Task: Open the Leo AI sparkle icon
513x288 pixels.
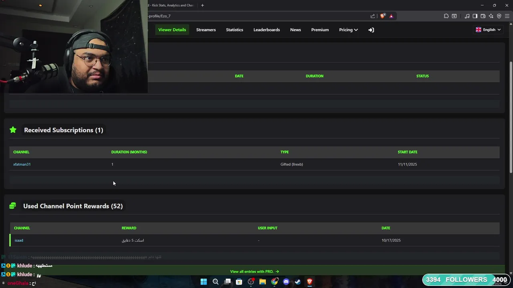Action: 491,16
